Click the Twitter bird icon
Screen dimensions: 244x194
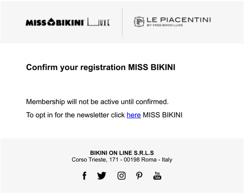[x=102, y=176]
